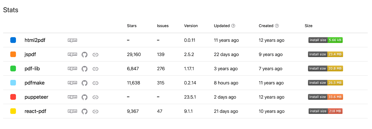This screenshot has height=129, width=372.
Task: Open the npm page icon for jspdf
Action: pos(72,54)
